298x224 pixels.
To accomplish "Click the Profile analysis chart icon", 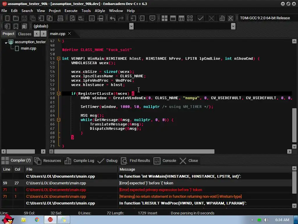I will (222, 18).
